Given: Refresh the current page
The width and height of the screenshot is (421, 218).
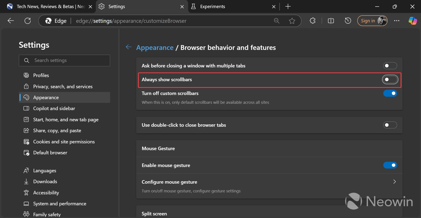Looking at the screenshot, I should (x=27, y=21).
